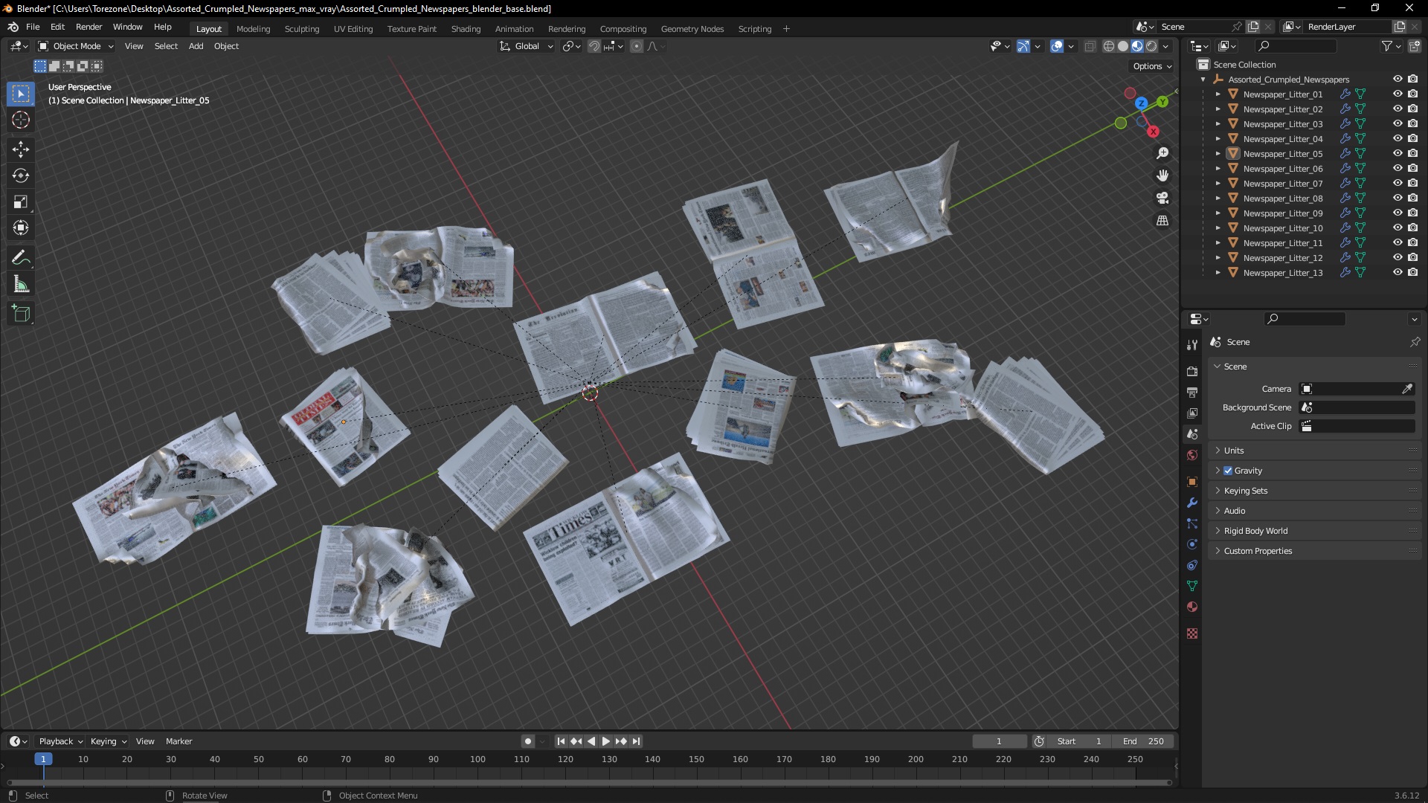1428x803 pixels.
Task: Open the Playback dropdown in timeline
Action: (x=60, y=741)
